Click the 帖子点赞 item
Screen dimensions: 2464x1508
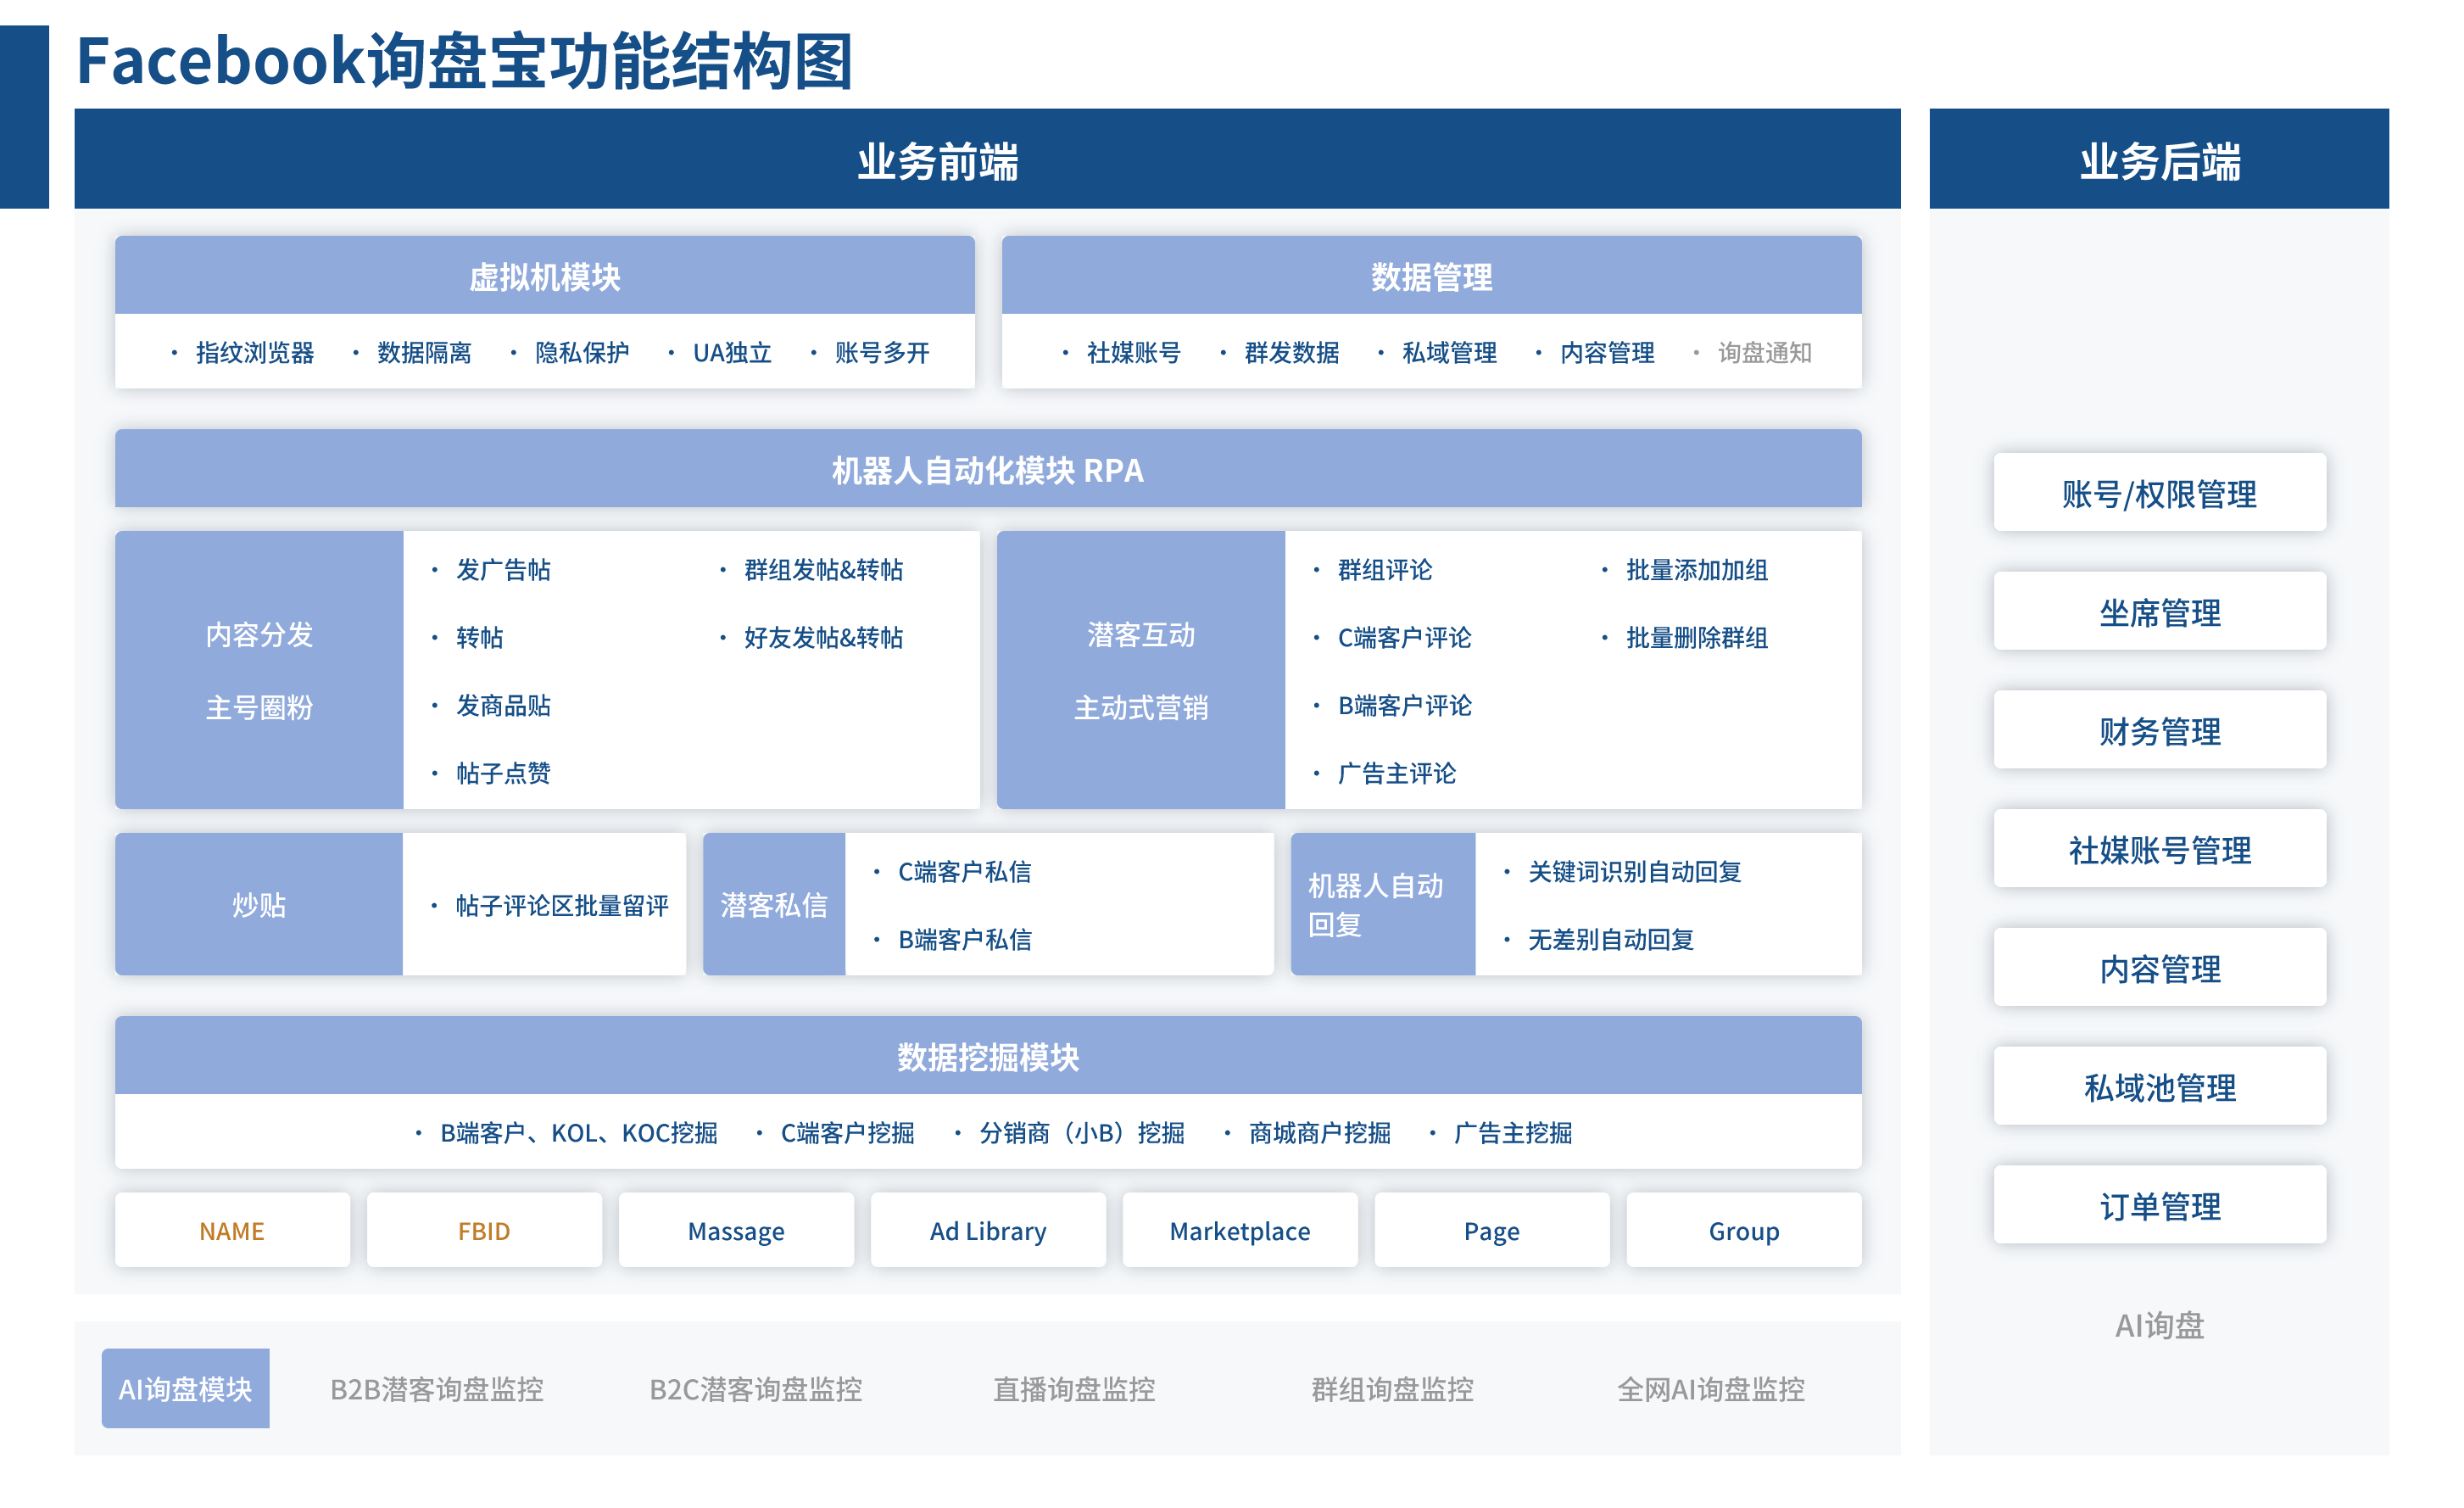[x=503, y=774]
